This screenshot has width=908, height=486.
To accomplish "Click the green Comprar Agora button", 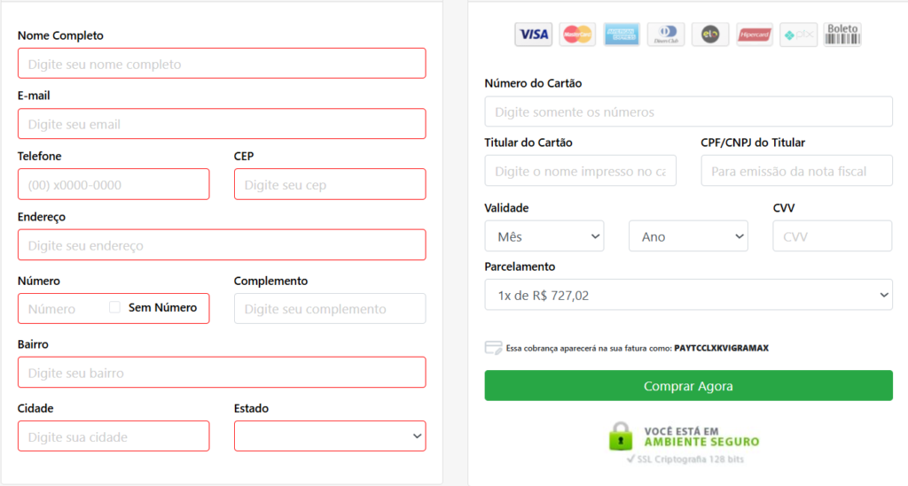I will tap(688, 385).
